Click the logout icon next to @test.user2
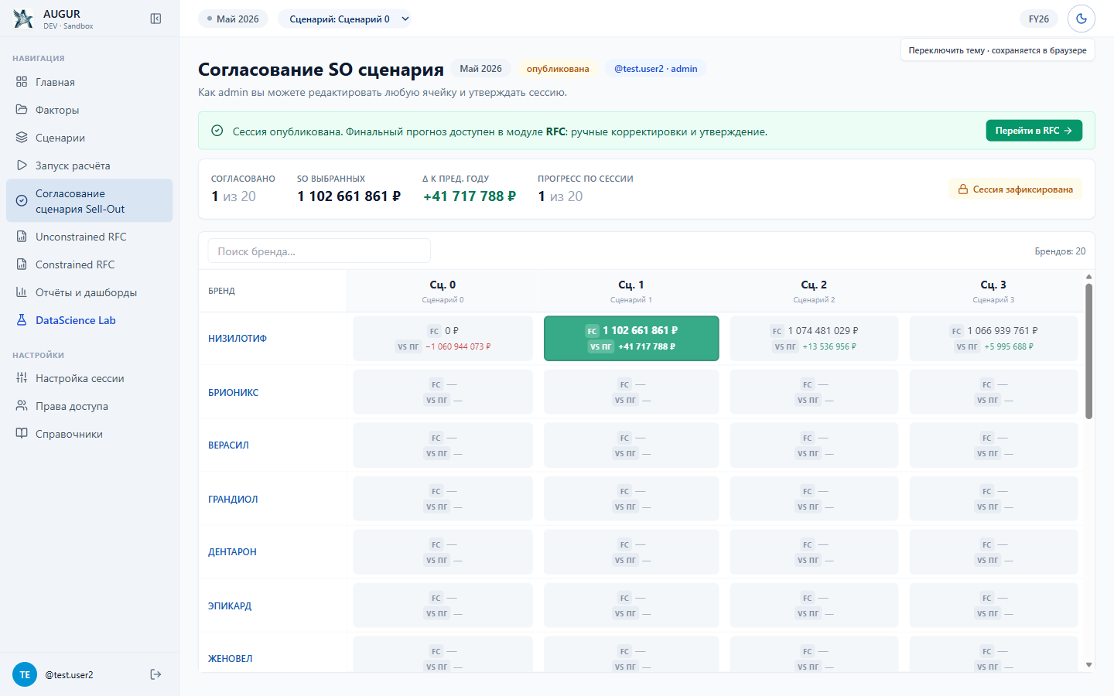Viewport: 1114px width, 696px height. (155, 674)
